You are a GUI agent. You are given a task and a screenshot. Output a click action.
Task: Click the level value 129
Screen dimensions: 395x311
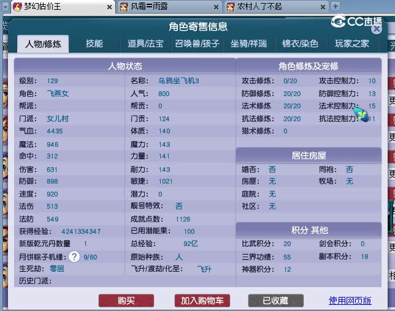52,81
